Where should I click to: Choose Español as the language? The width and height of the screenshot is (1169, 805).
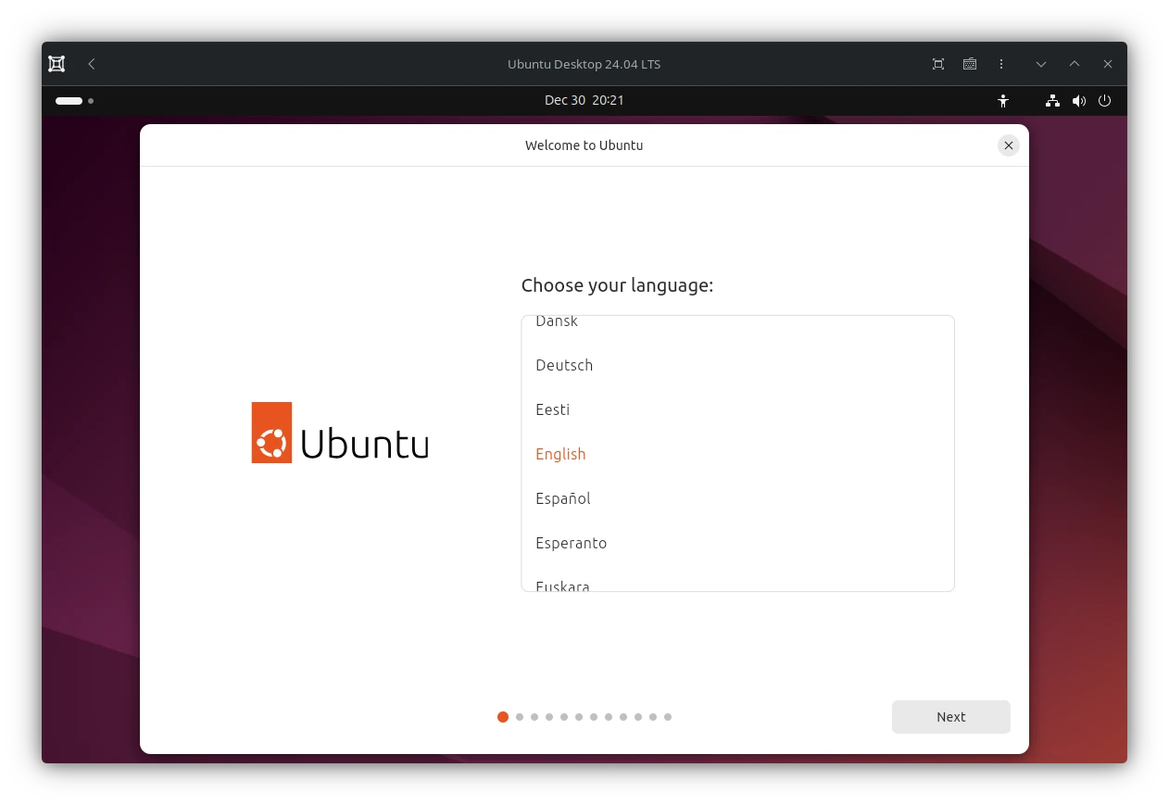(737, 498)
